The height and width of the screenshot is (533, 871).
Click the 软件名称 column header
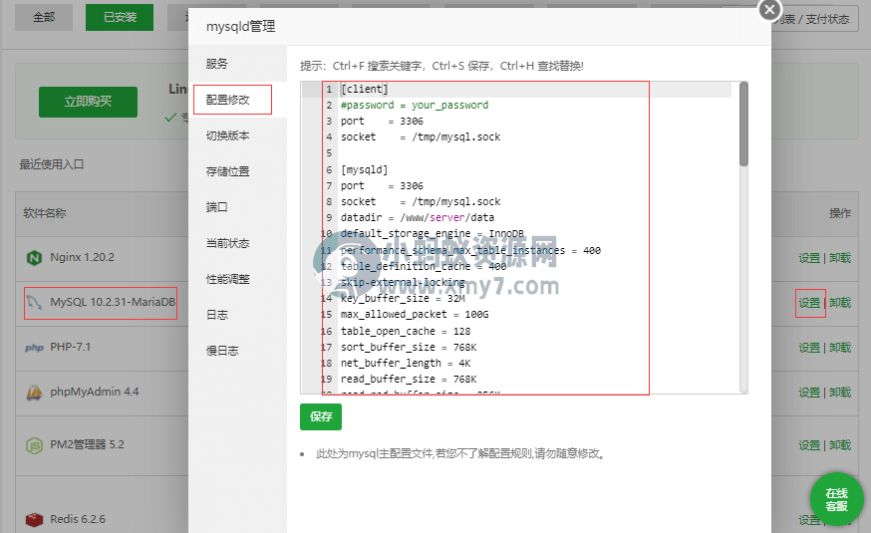(x=45, y=214)
